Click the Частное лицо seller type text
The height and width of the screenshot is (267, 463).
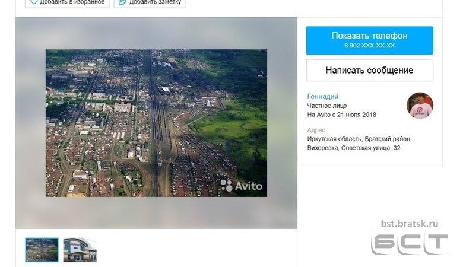coord(327,106)
